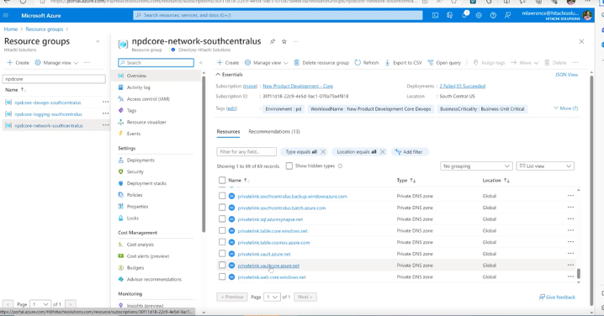Check the privatelink.southcentralus.batch.azure.com row
This screenshot has height=316, width=604.
click(222, 208)
